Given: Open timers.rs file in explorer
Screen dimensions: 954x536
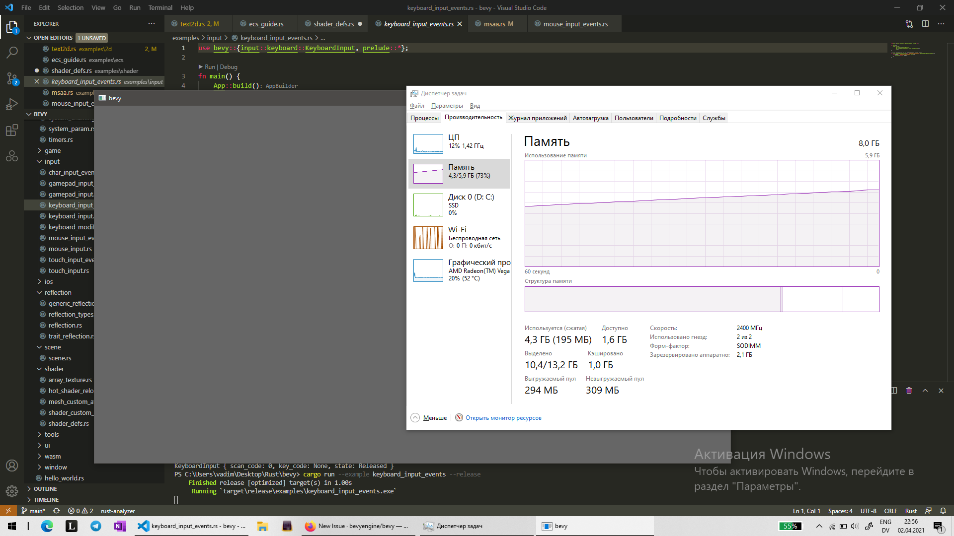Looking at the screenshot, I should point(61,139).
